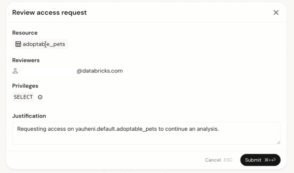Click the reviewer person icon

15,71
